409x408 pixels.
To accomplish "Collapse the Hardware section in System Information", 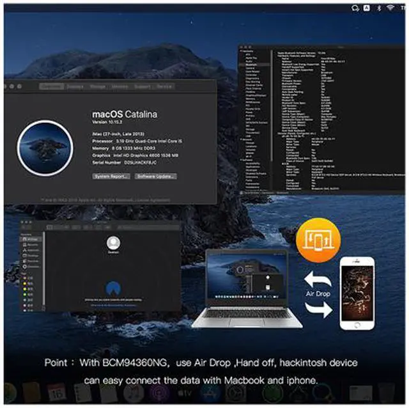I will [241, 51].
